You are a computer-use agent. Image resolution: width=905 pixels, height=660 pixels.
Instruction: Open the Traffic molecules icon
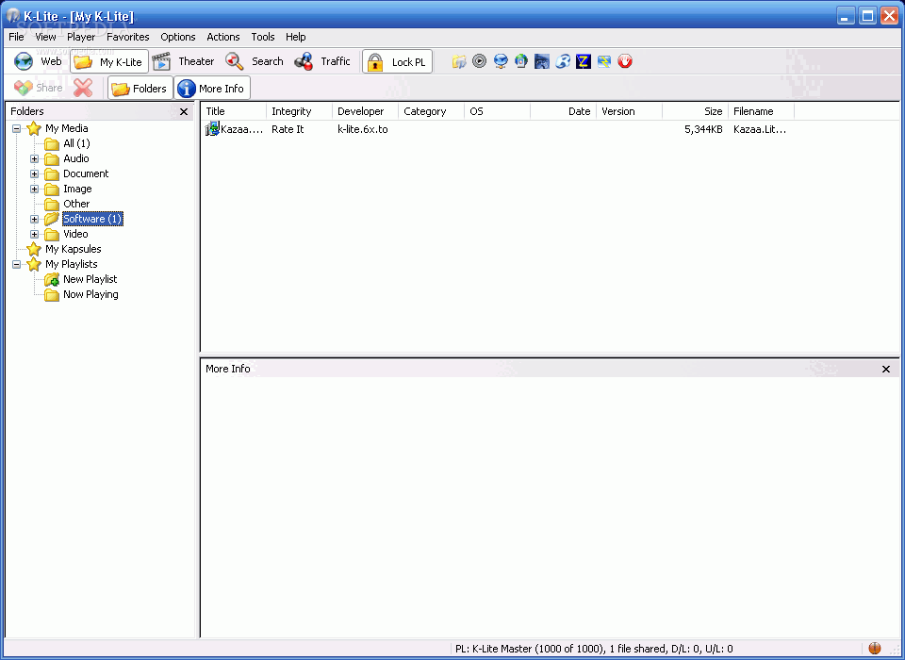pyautogui.click(x=304, y=61)
